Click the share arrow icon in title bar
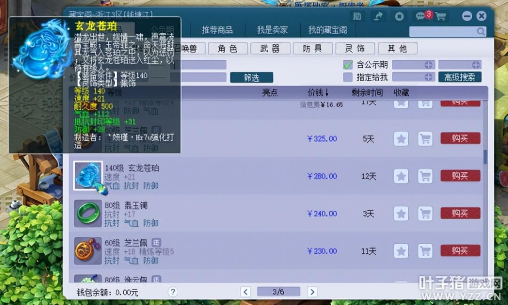The image size is (508, 305). coord(378,16)
